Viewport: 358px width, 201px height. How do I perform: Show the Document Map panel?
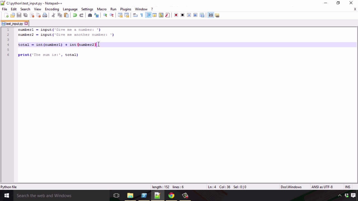click(x=161, y=15)
